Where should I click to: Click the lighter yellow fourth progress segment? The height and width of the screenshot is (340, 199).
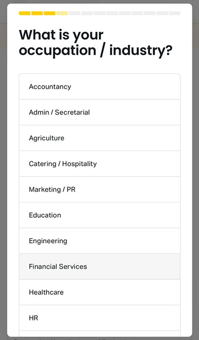[62, 13]
